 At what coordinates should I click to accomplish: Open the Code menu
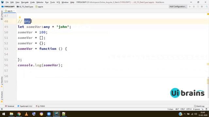point(32,2)
